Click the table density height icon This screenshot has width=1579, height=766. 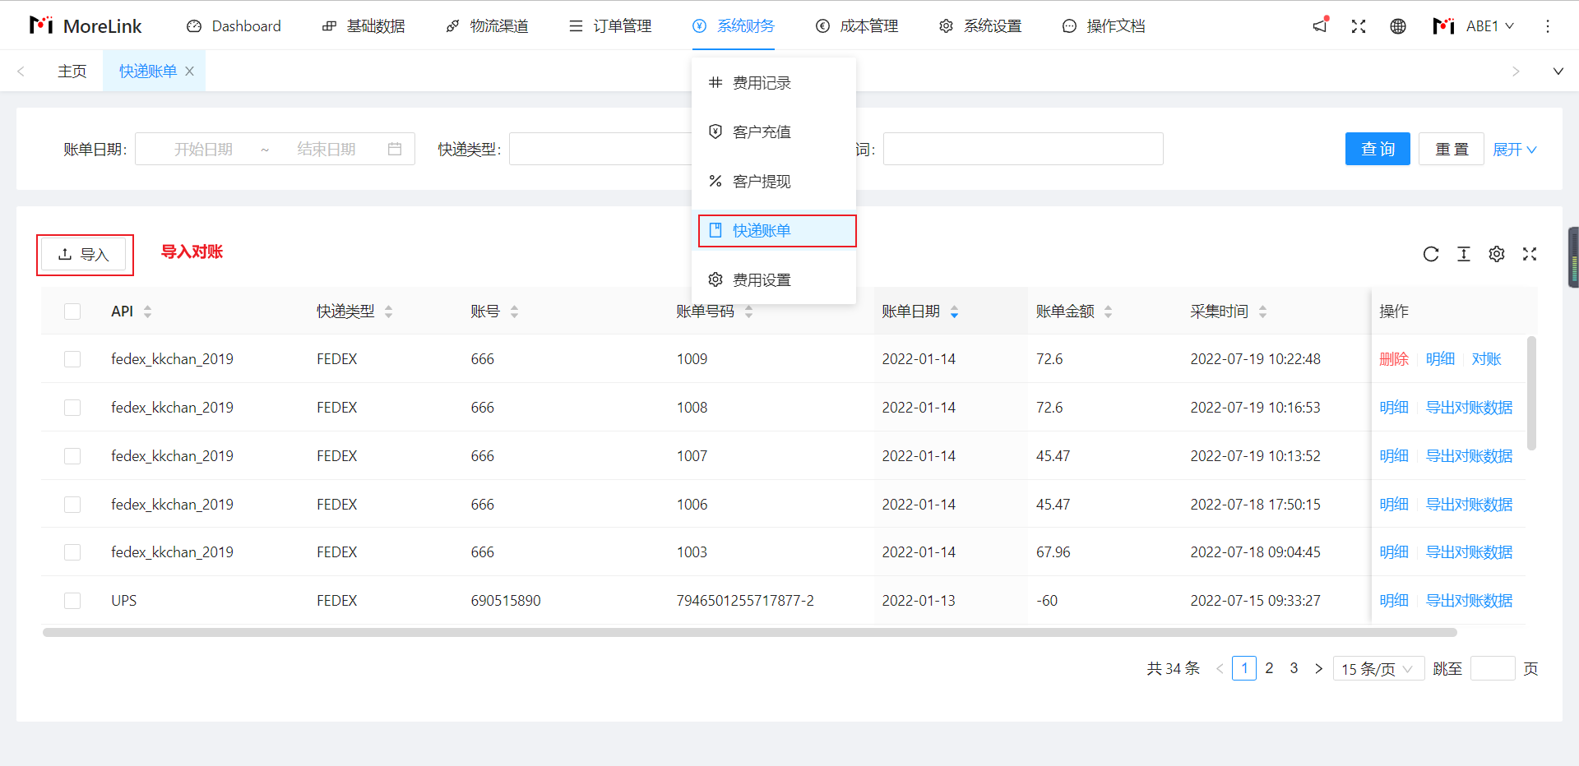point(1464,254)
